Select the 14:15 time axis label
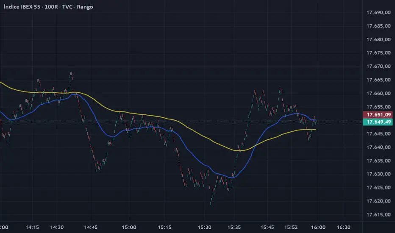Viewport: 395px width, 233px height. pyautogui.click(x=32, y=227)
